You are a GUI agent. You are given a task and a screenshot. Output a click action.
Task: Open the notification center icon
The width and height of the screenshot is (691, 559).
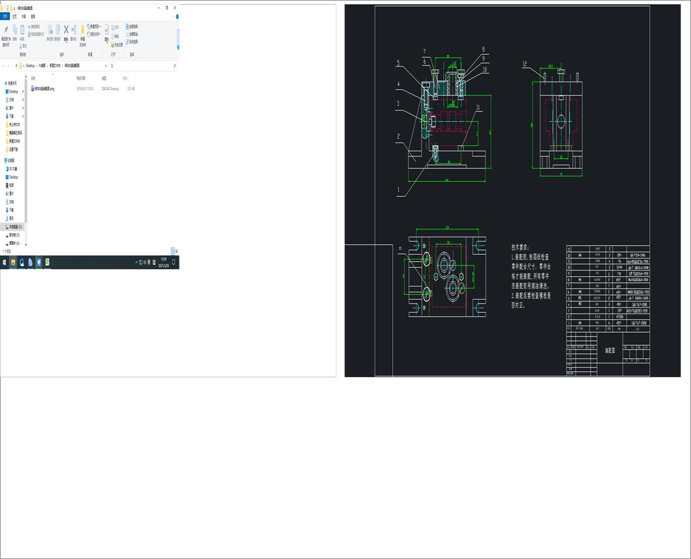tap(174, 262)
